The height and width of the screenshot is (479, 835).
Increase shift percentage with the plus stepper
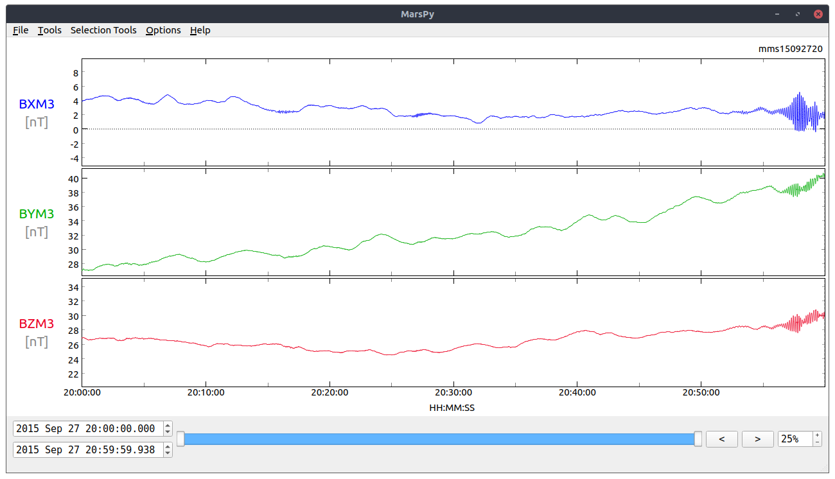point(817,435)
